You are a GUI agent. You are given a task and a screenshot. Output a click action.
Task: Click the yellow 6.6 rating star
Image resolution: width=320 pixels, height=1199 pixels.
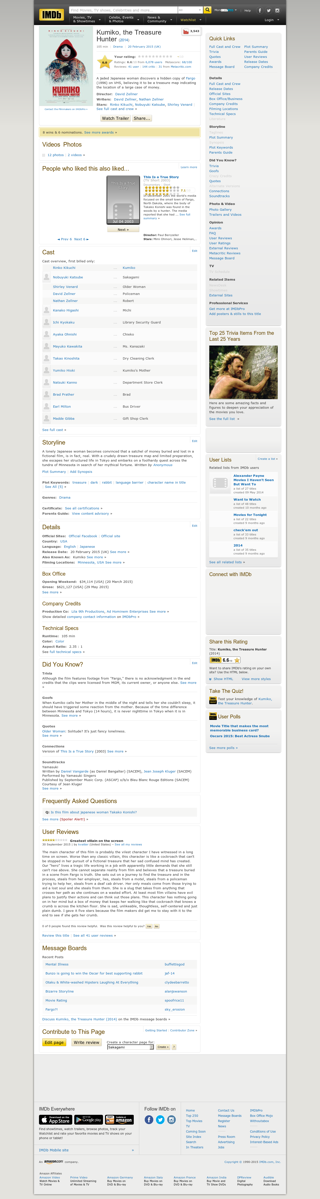click(x=104, y=62)
